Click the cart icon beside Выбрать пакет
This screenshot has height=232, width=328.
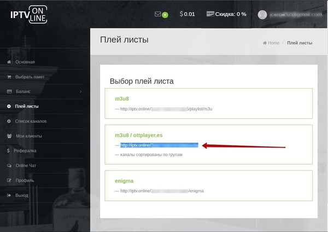click(x=9, y=77)
